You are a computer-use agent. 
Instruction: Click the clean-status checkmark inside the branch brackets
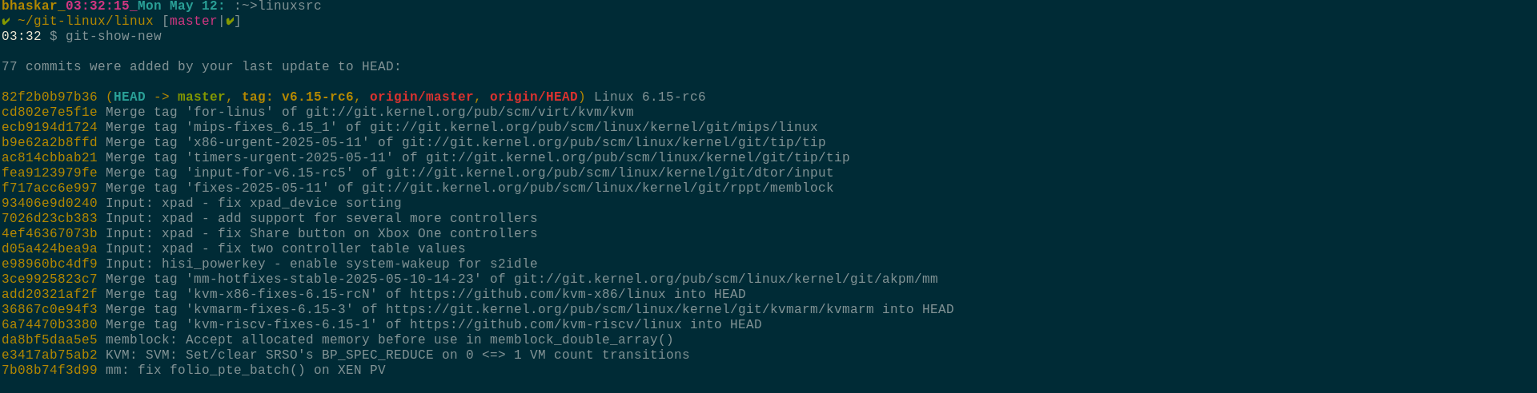tap(230, 22)
